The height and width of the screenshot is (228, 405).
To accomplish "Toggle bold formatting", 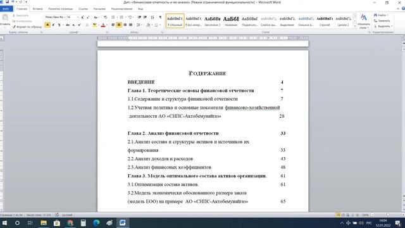I will 47,25.
